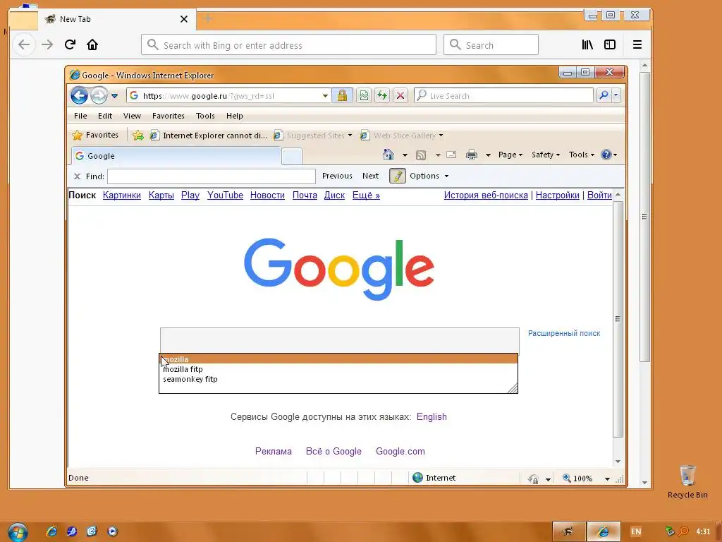Viewport: 722px width, 542px height.
Task: Toggle highlight all matches pencil button
Action: (398, 176)
